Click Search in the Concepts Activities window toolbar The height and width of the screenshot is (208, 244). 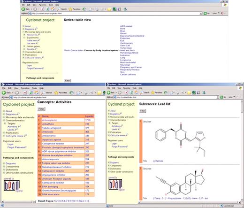click(x=46, y=93)
